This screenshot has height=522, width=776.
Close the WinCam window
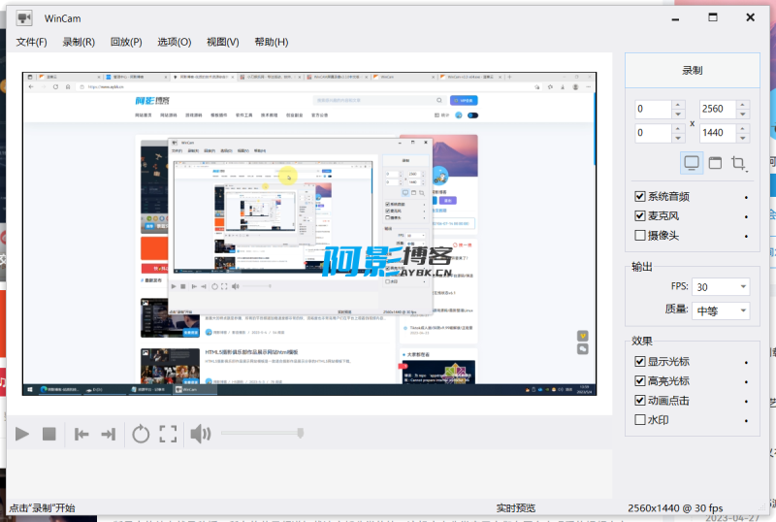[x=750, y=17]
